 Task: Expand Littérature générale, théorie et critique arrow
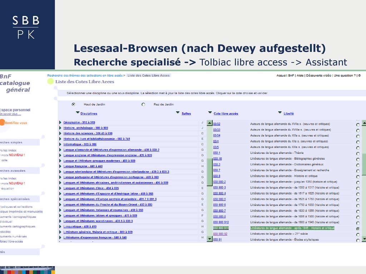point(60,232)
